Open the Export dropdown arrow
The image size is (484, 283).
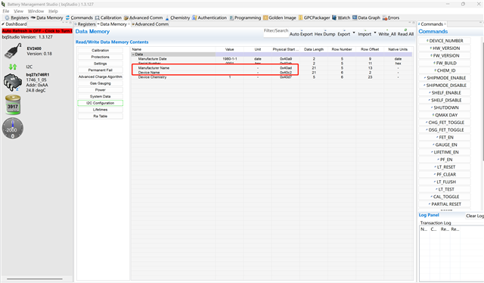point(354,33)
